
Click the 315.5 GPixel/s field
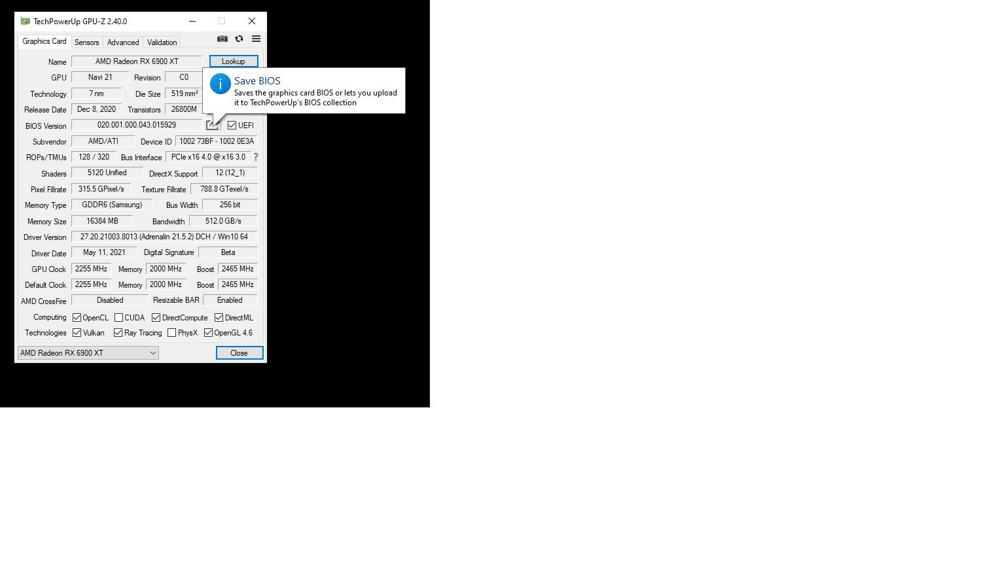tap(101, 189)
